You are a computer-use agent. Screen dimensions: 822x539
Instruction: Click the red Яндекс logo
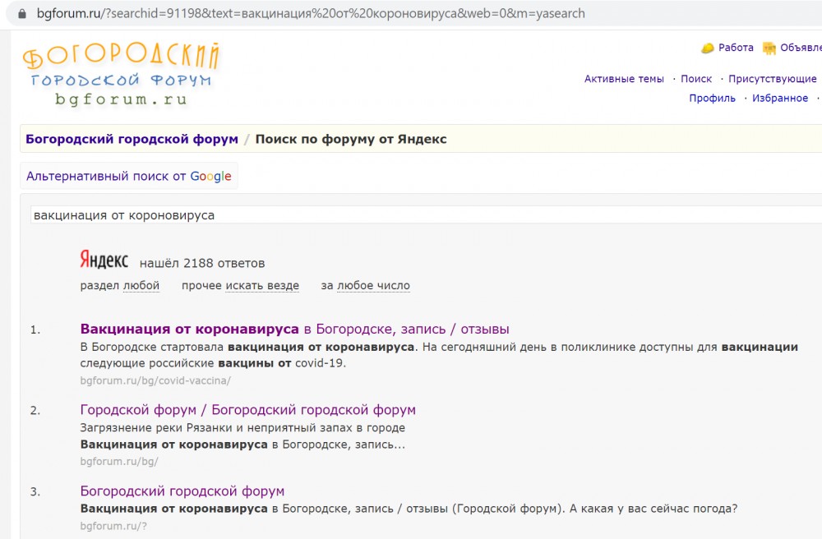(104, 261)
